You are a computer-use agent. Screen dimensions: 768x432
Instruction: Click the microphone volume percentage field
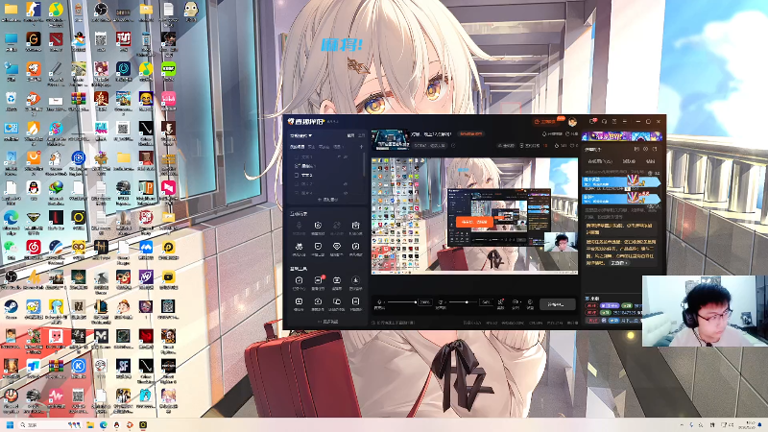pos(424,302)
